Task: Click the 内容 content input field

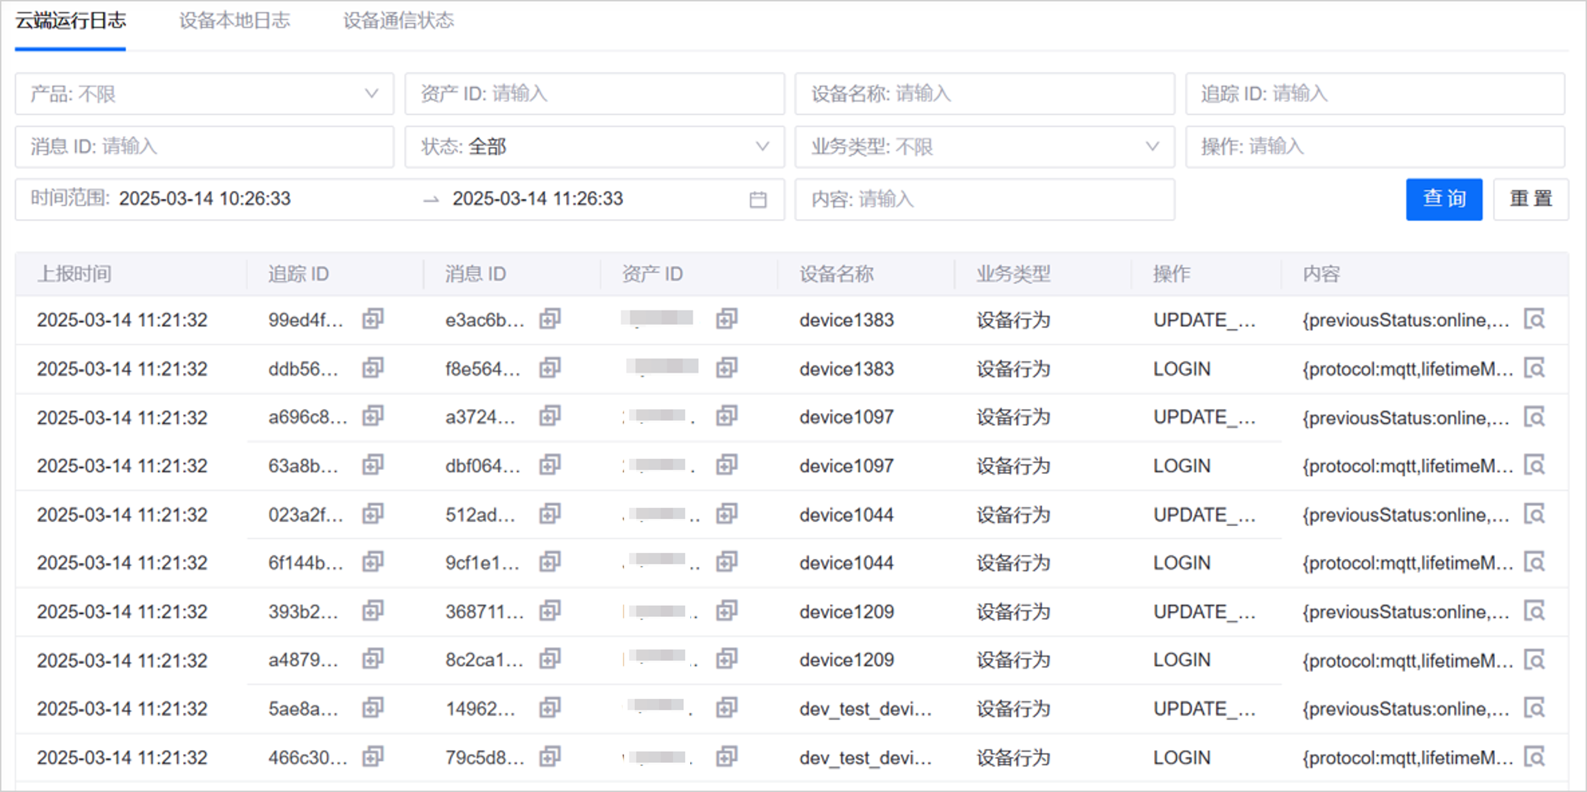Action: click(x=984, y=199)
